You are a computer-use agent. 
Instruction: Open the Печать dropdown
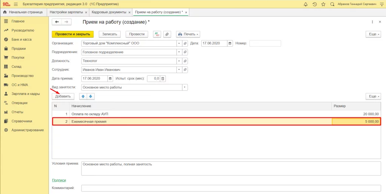pos(188,34)
